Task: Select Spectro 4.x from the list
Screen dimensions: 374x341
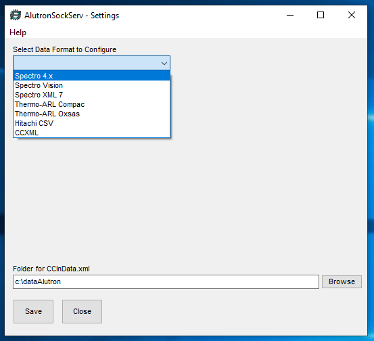Action: coord(91,76)
